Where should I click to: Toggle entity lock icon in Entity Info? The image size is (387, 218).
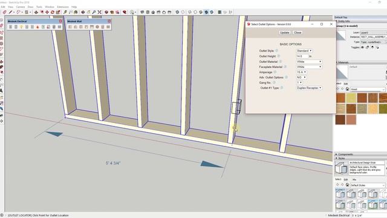click(367, 47)
